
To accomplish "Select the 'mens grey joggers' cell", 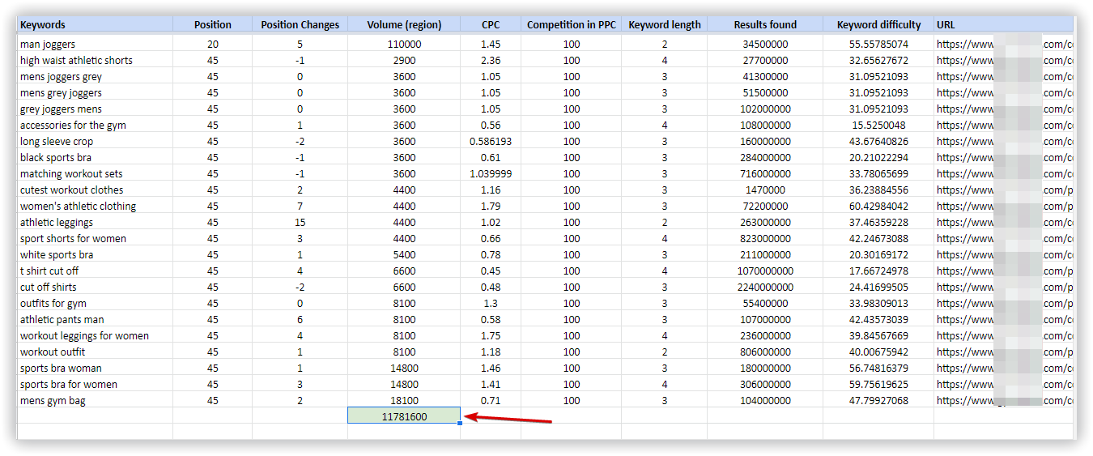I will tap(95, 92).
